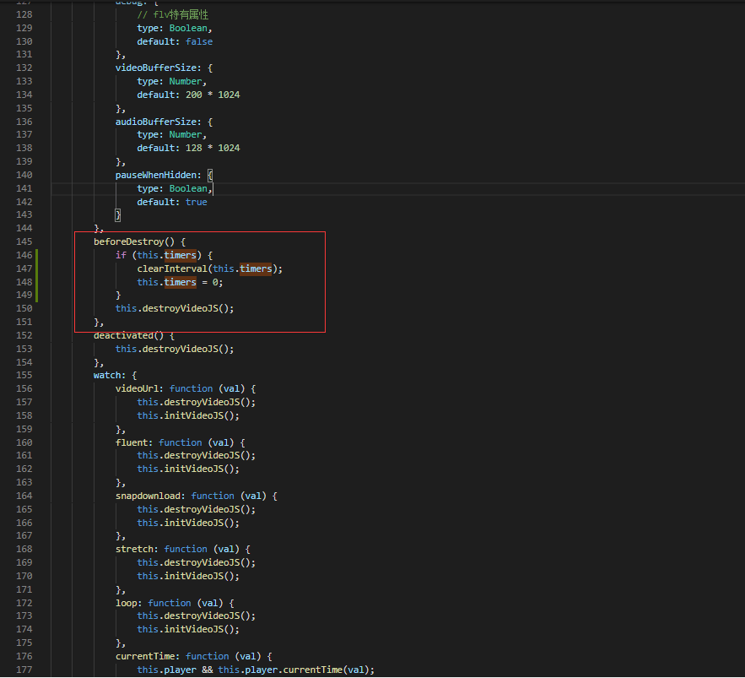745x678 pixels.
Task: Click the green change marker beside line 147
Action: [36, 268]
